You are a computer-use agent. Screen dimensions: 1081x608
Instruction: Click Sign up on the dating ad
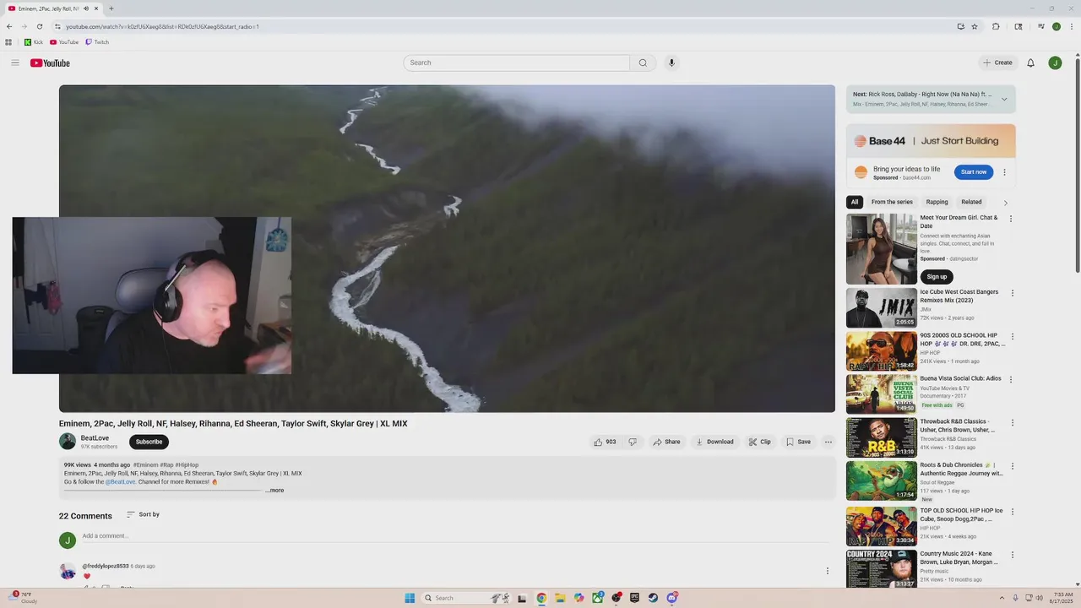point(937,276)
